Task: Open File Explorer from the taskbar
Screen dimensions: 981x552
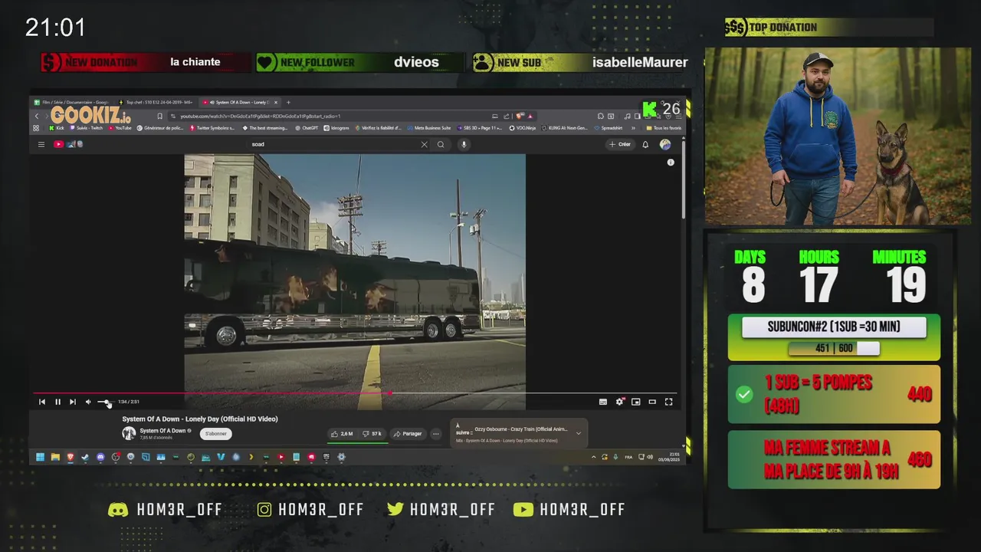Action: [x=55, y=457]
